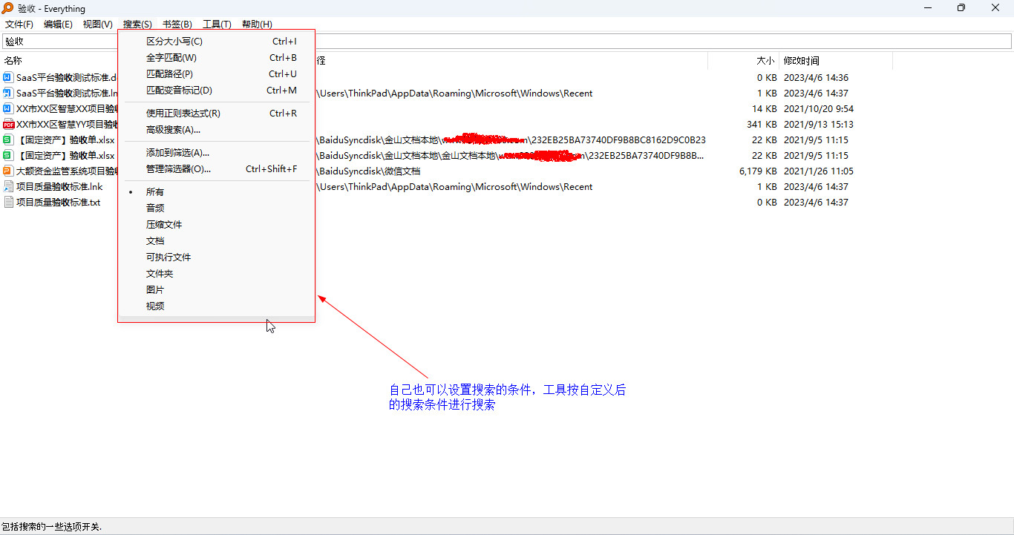Screen dimensions: 1014x535
Task: Toggle 区分大小写(C) case matching
Action: click(216, 42)
